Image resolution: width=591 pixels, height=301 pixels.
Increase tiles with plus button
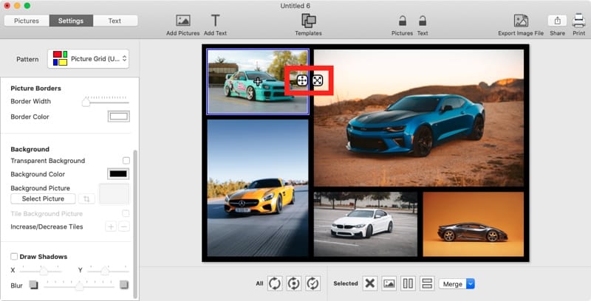click(x=111, y=226)
